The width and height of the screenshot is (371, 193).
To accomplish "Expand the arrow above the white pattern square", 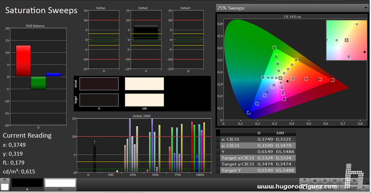I will pyautogui.click(x=5, y=180).
